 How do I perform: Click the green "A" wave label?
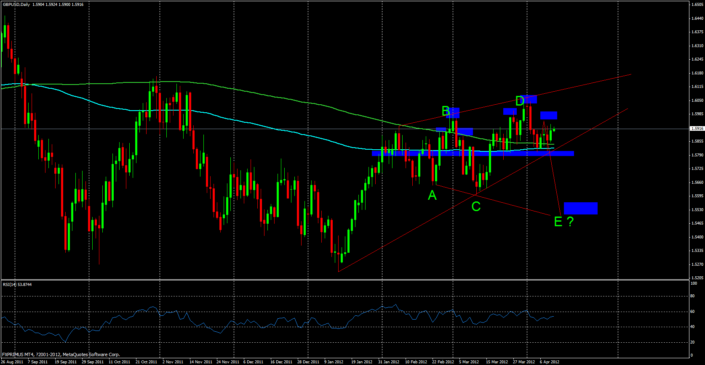tap(432, 196)
